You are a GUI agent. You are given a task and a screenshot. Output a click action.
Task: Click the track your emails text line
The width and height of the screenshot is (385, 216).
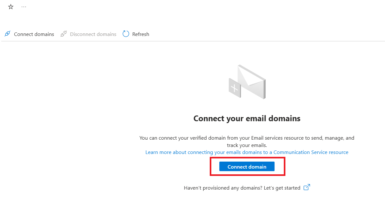[x=247, y=145]
